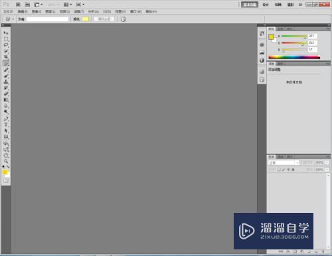Select the 基本功能 workspace button
Screen dimensions: 332x256
click(x=250, y=5)
